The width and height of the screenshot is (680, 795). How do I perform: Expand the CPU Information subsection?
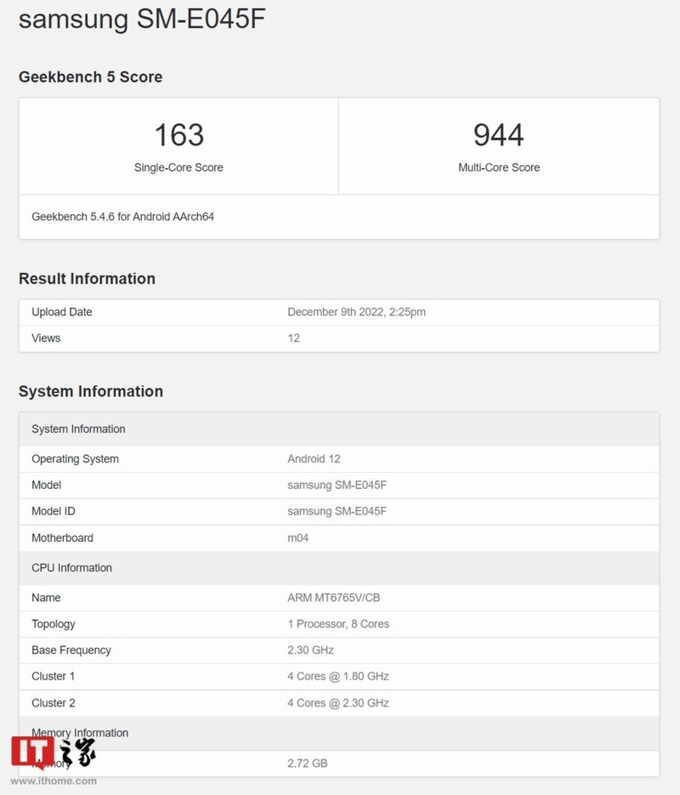(71, 568)
